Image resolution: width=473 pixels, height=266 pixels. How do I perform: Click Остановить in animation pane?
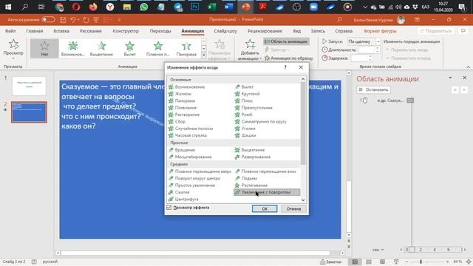[373, 89]
